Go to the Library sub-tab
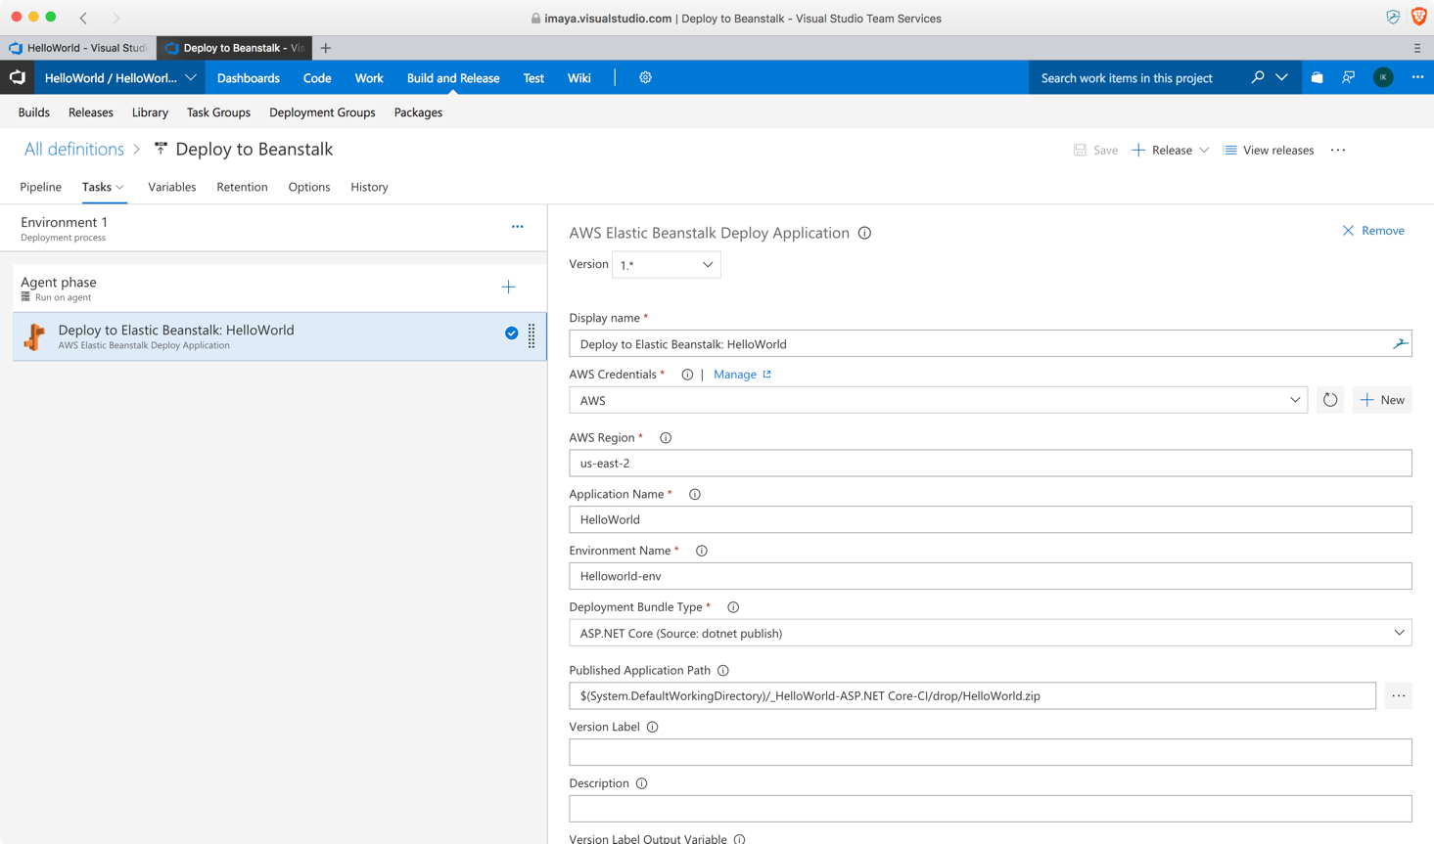Screen dimensions: 1434x844 tap(150, 112)
